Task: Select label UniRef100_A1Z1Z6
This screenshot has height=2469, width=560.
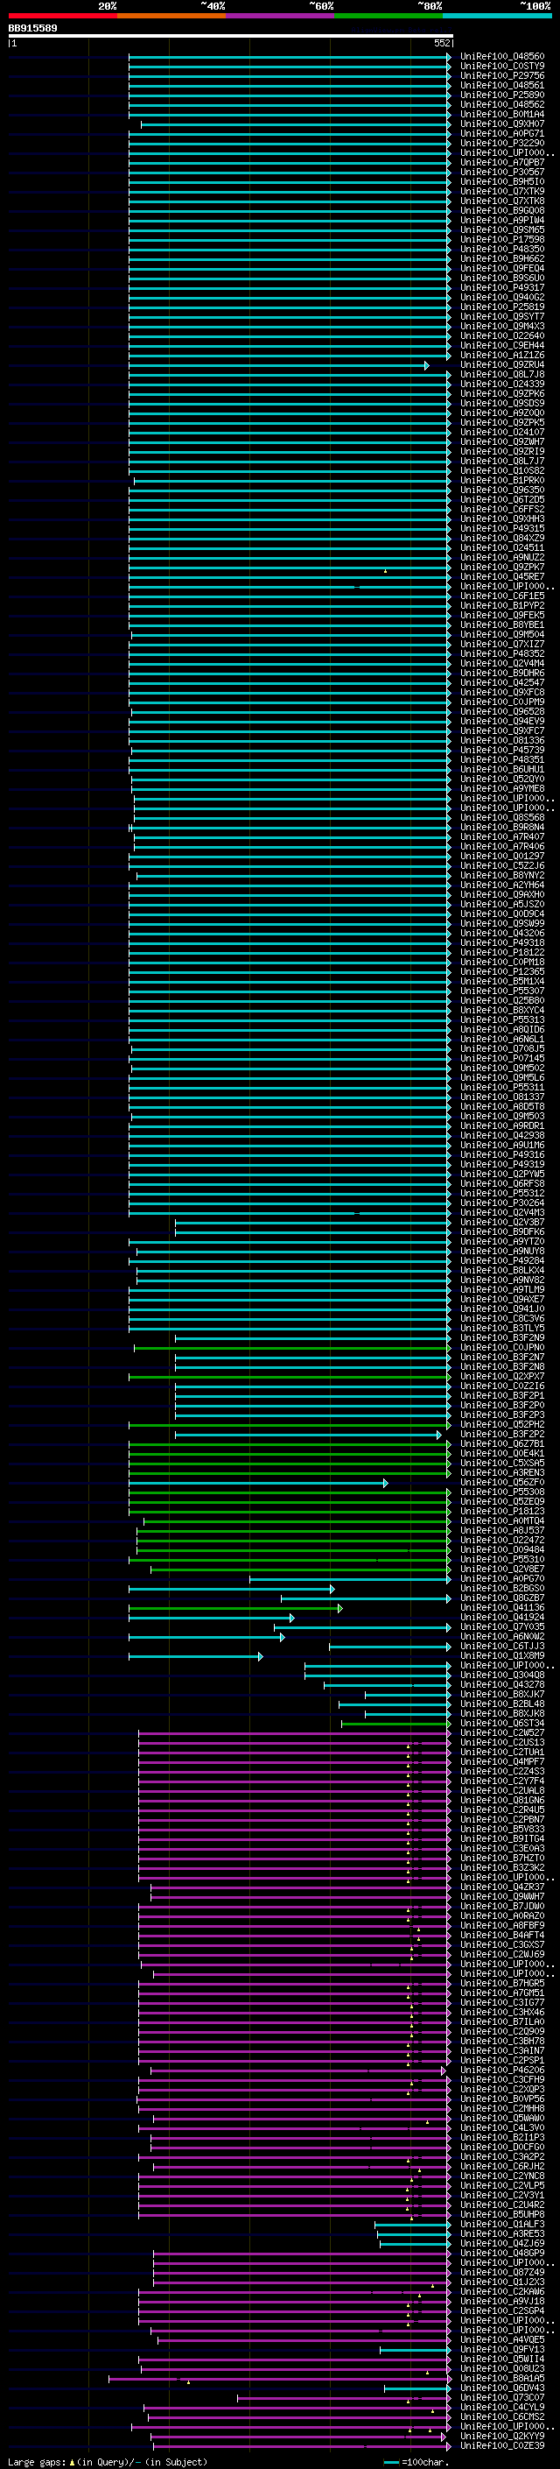Action: 502,355
